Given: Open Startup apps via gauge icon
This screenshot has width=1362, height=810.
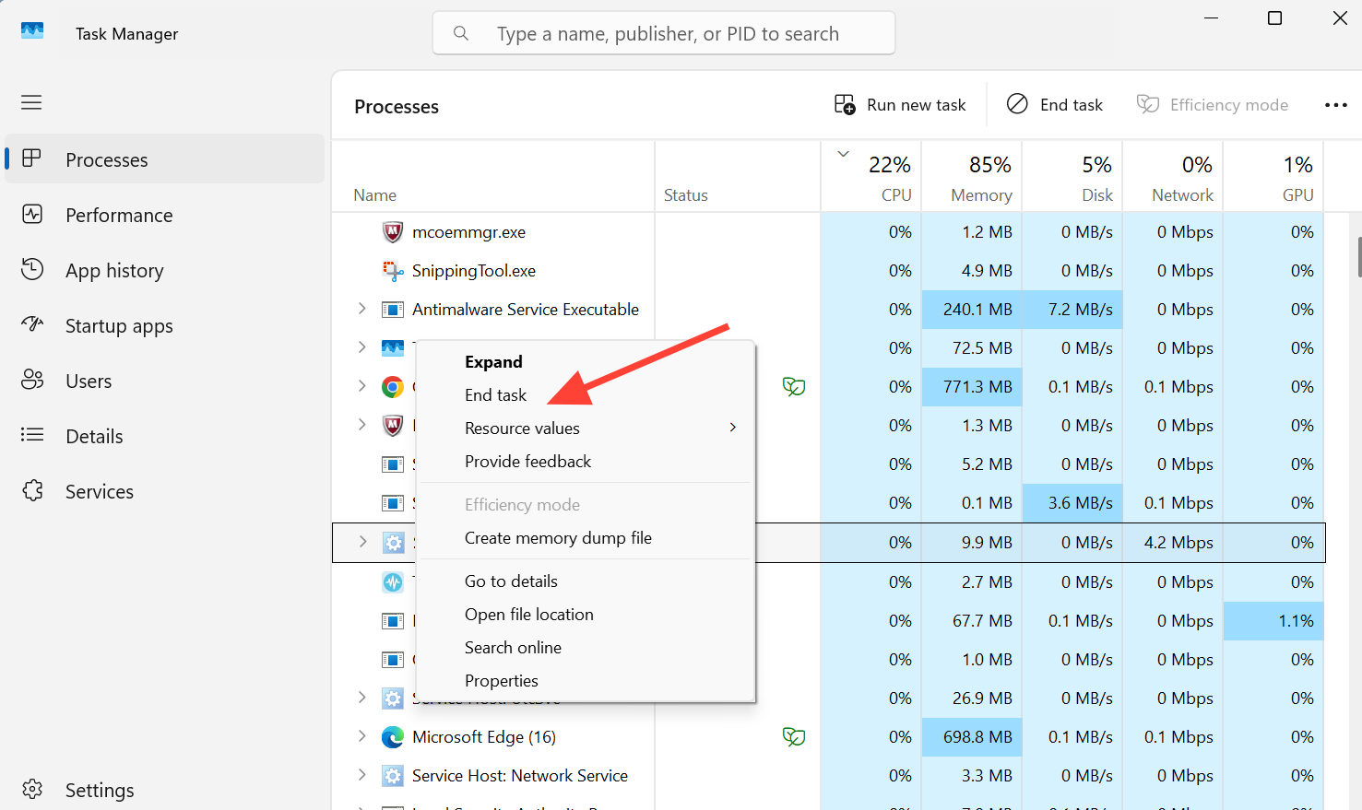Looking at the screenshot, I should pos(32,324).
